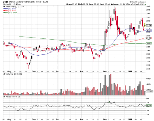
Task: Click the 90 label on RSI axis
Action: pyautogui.click(x=147, y=99)
